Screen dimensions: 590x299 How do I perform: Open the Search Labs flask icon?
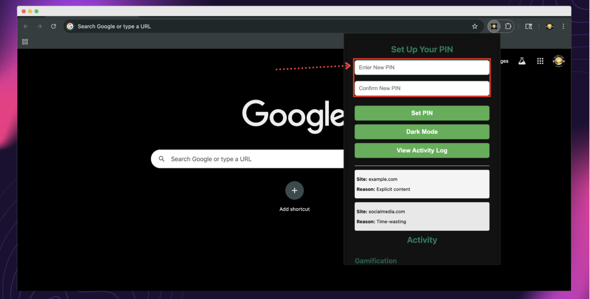coord(522,61)
